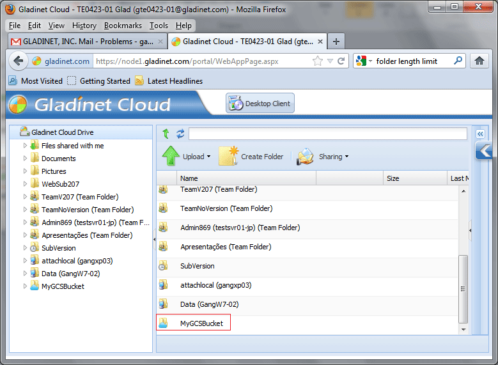Open the File menu
This screenshot has height=365, width=498.
point(15,26)
